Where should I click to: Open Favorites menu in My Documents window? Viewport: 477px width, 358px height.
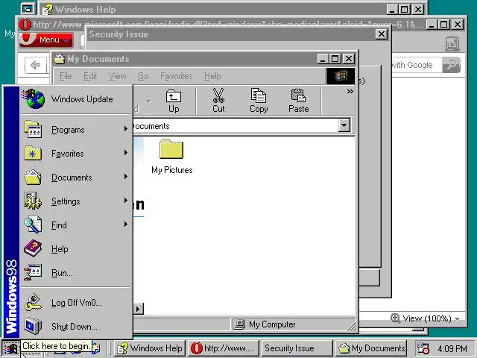tap(177, 76)
